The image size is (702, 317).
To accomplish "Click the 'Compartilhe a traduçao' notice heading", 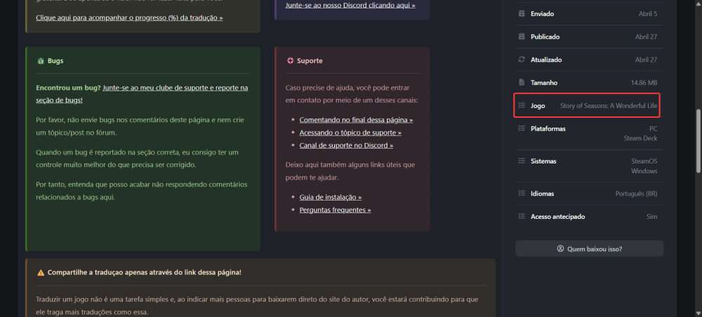I will [x=145, y=272].
